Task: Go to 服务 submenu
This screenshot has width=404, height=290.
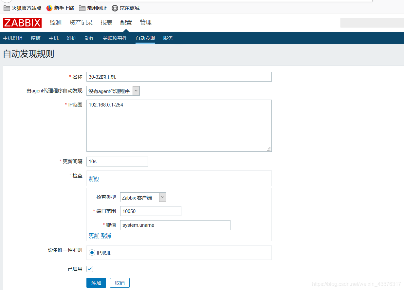Action: [168, 38]
